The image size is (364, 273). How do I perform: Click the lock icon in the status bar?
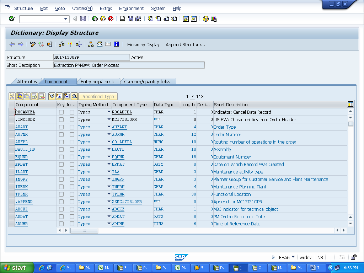[354, 257]
